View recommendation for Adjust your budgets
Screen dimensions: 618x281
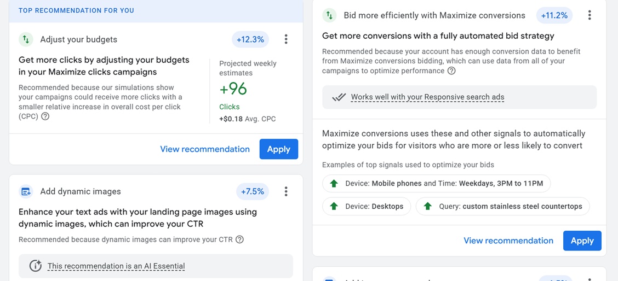(x=205, y=149)
